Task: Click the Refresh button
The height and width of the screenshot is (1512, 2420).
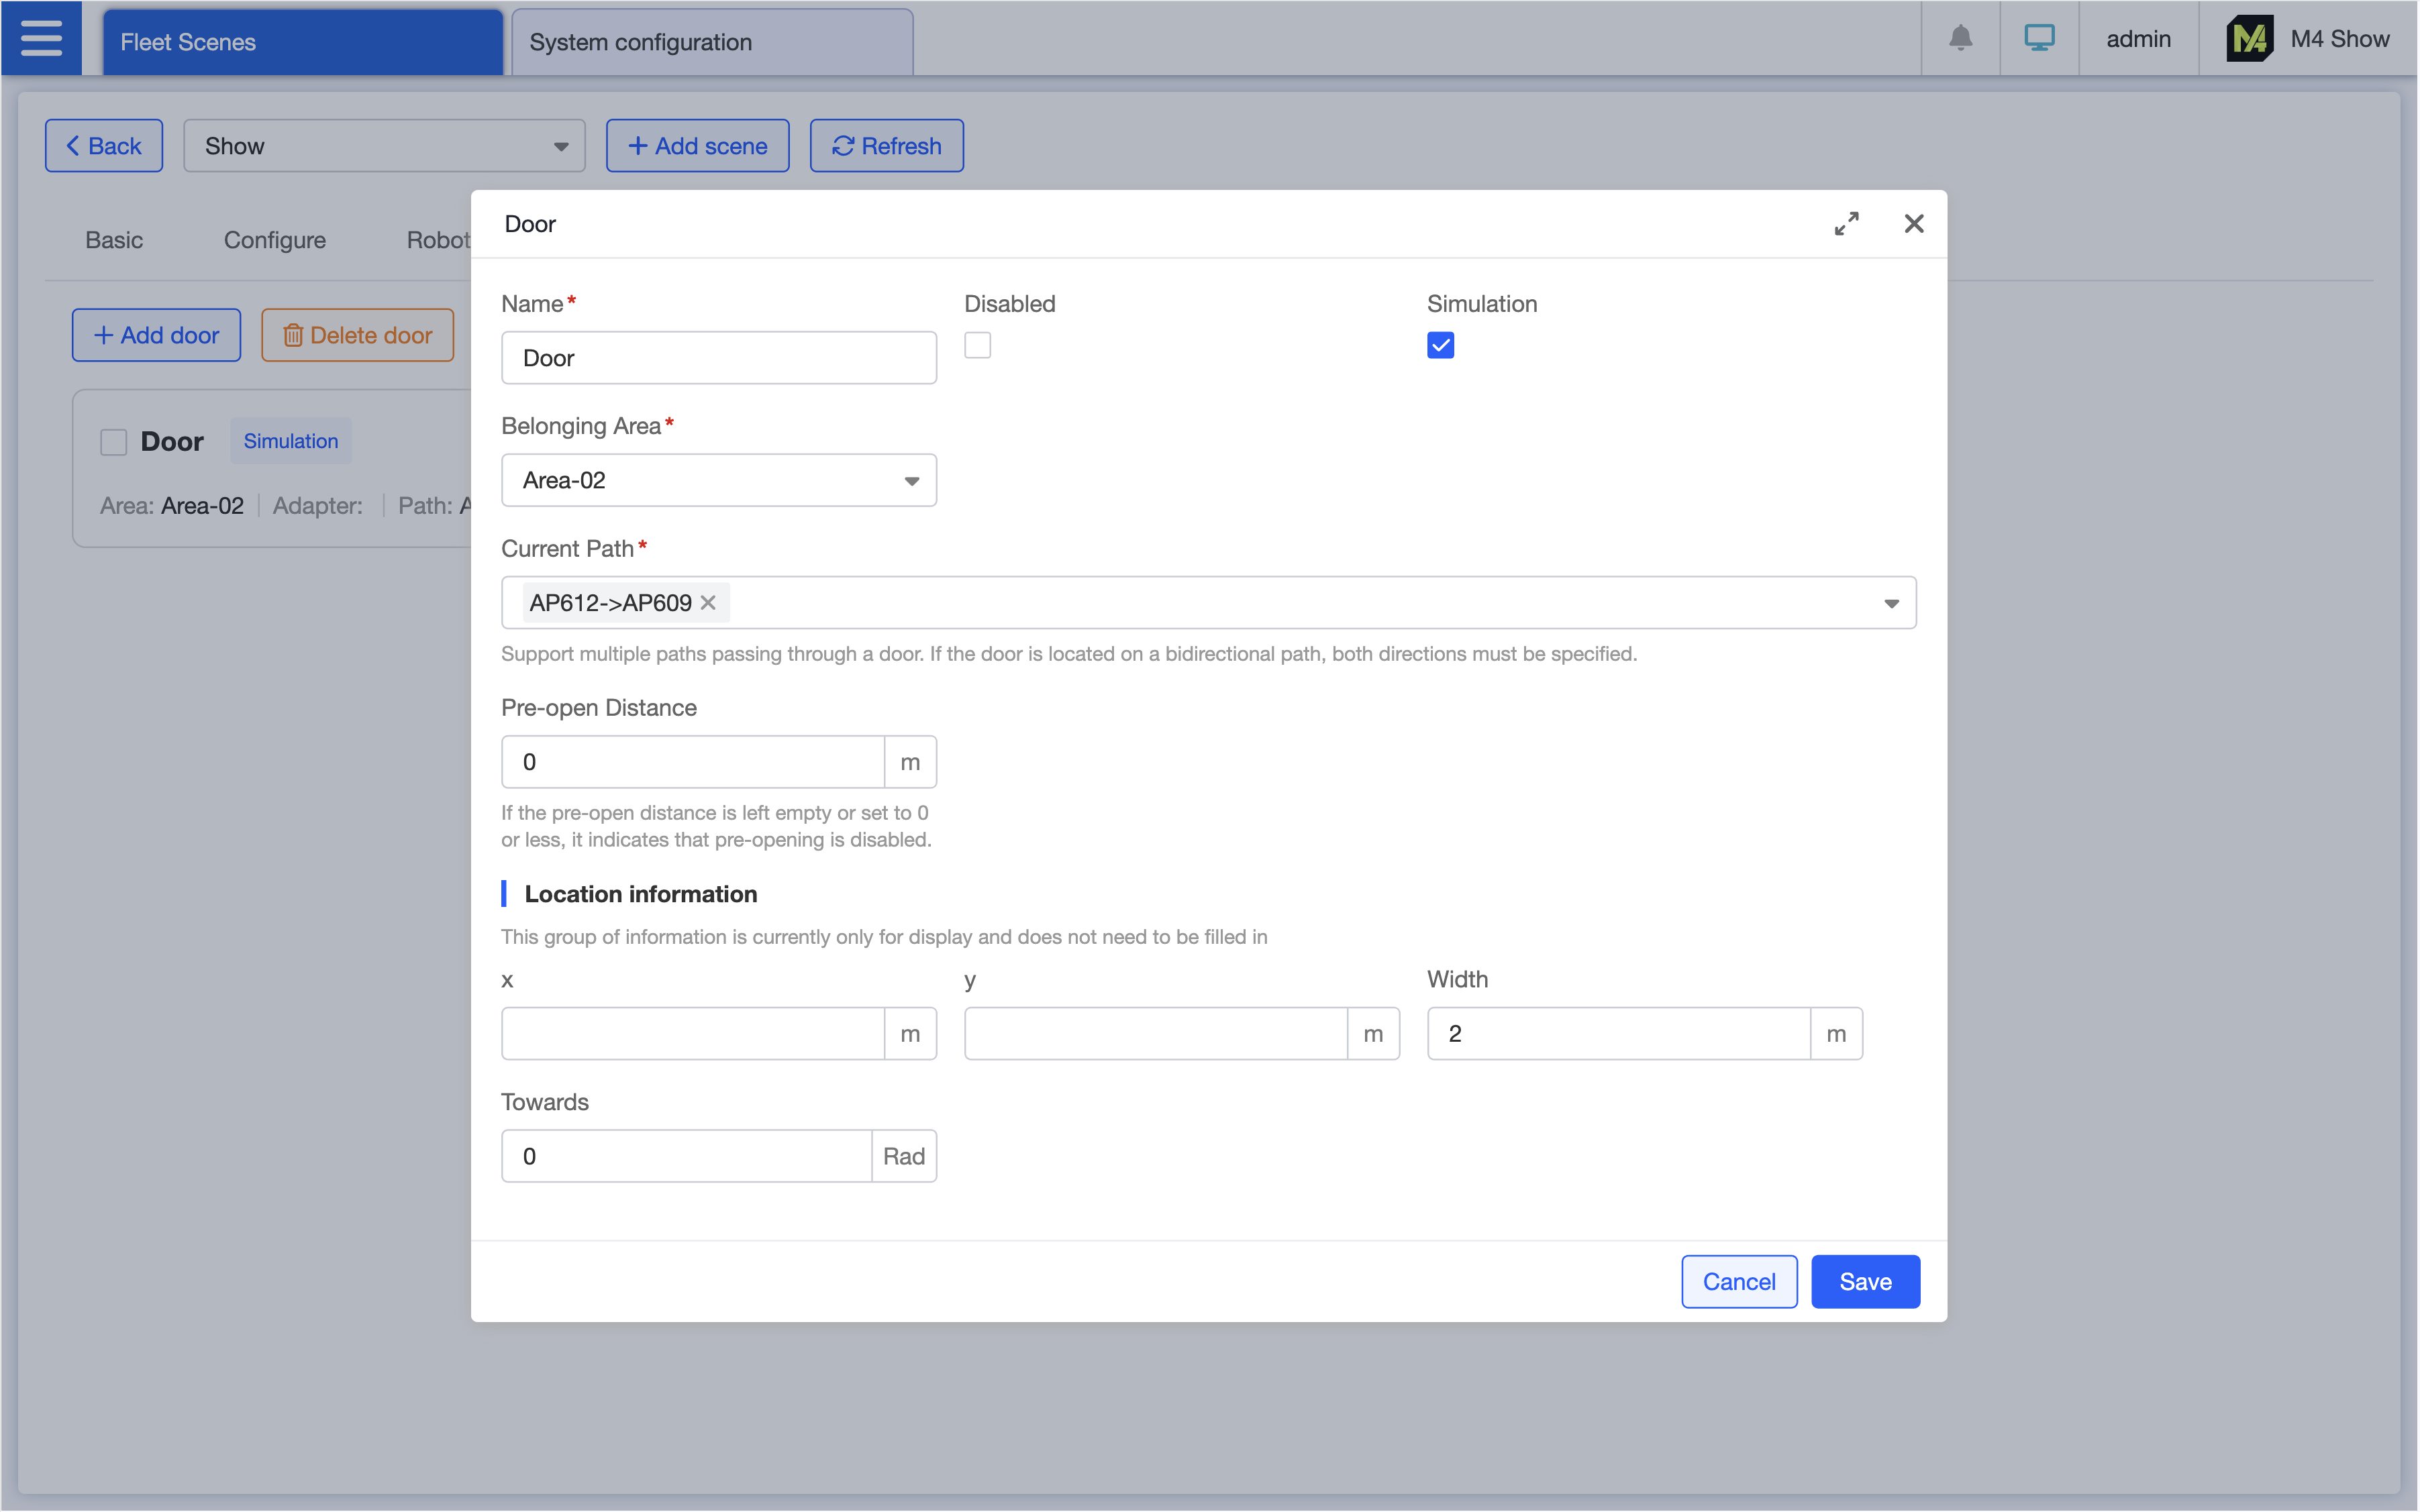Action: point(887,146)
